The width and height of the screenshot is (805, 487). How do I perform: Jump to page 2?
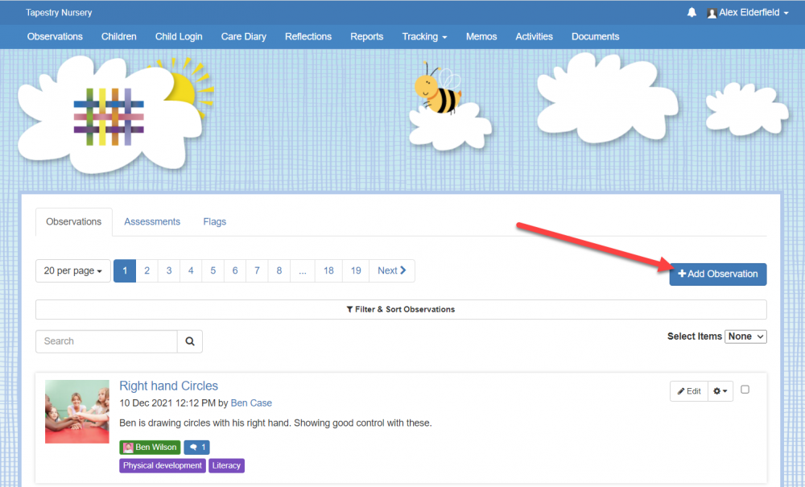click(147, 270)
